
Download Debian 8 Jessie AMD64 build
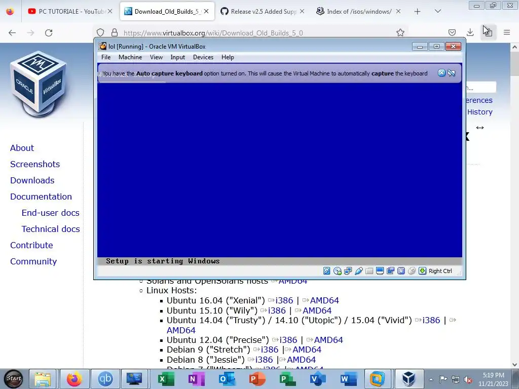tap(301, 360)
